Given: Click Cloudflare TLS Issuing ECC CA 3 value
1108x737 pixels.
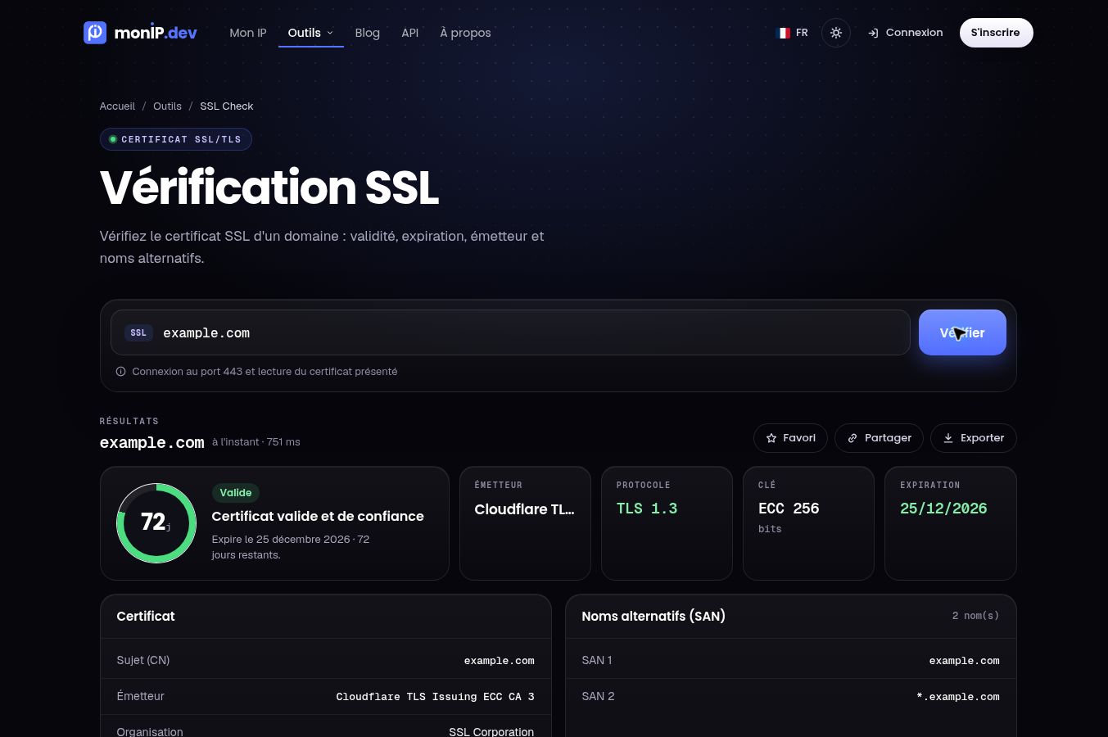Looking at the screenshot, I should [435, 697].
